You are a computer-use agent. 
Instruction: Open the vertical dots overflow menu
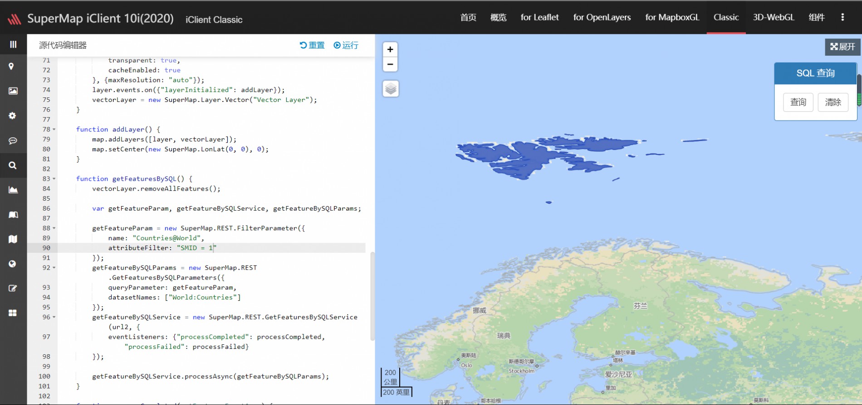click(x=842, y=17)
